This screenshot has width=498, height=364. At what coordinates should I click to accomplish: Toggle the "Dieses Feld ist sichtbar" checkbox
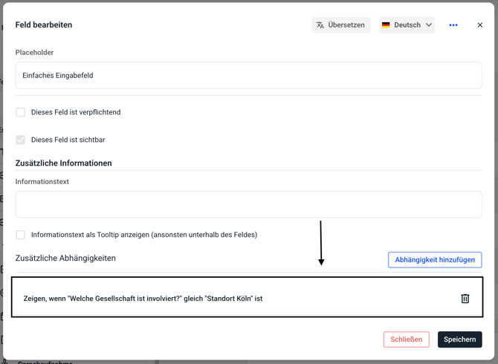21,140
